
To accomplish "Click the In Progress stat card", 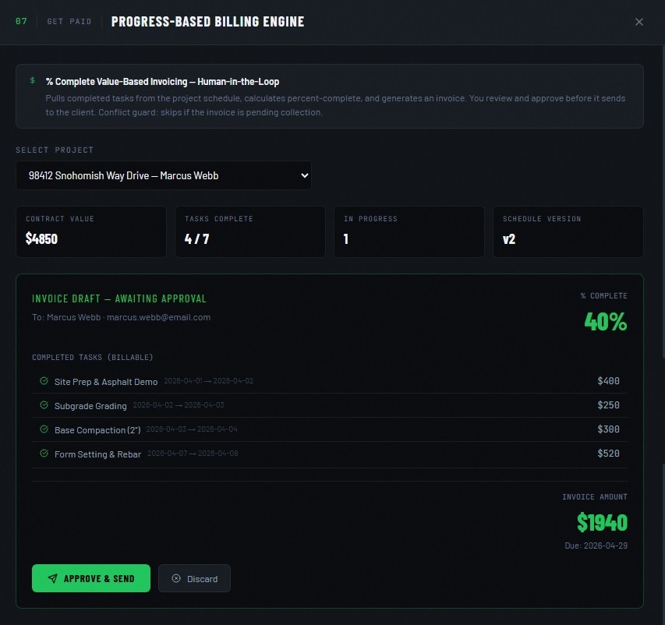I will coord(409,231).
